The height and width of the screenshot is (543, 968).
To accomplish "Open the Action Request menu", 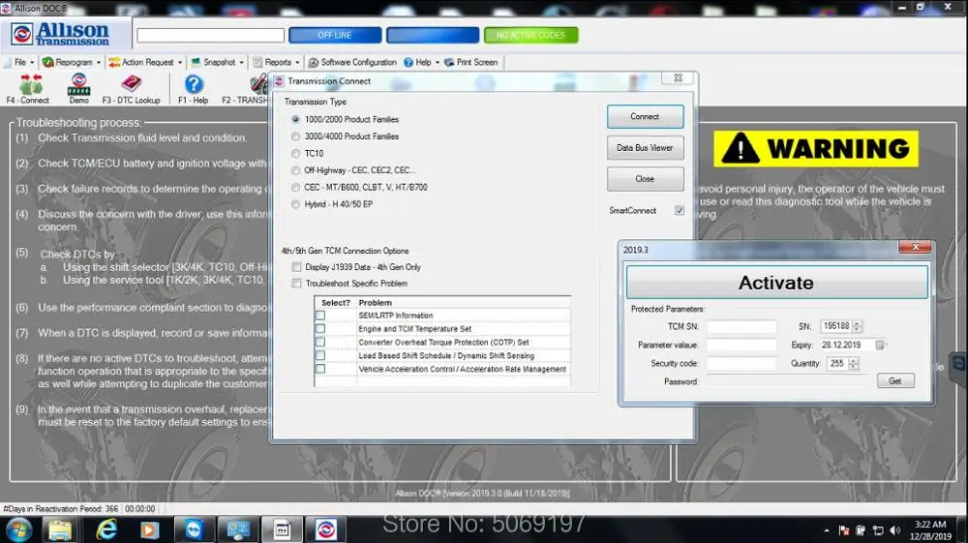I will [147, 62].
